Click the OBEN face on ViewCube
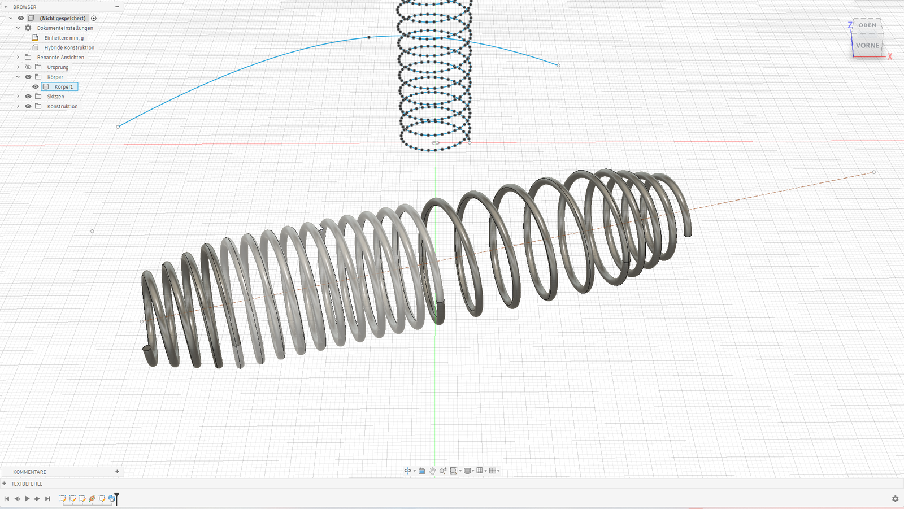 click(867, 25)
